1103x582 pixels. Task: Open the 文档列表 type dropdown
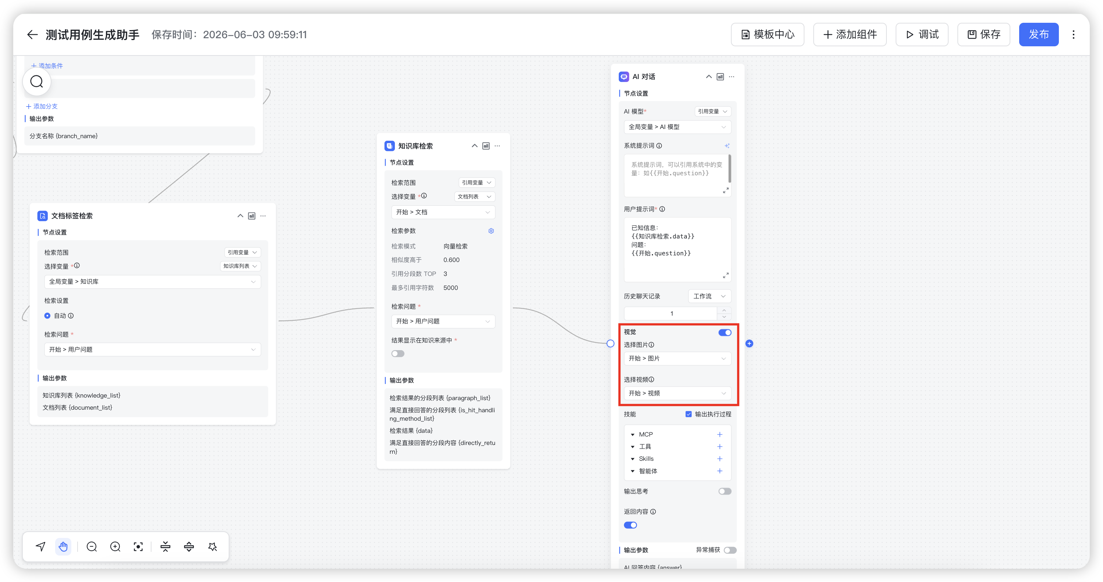coord(474,197)
